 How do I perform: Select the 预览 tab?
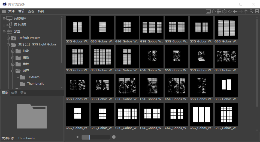[x=5, y=93]
